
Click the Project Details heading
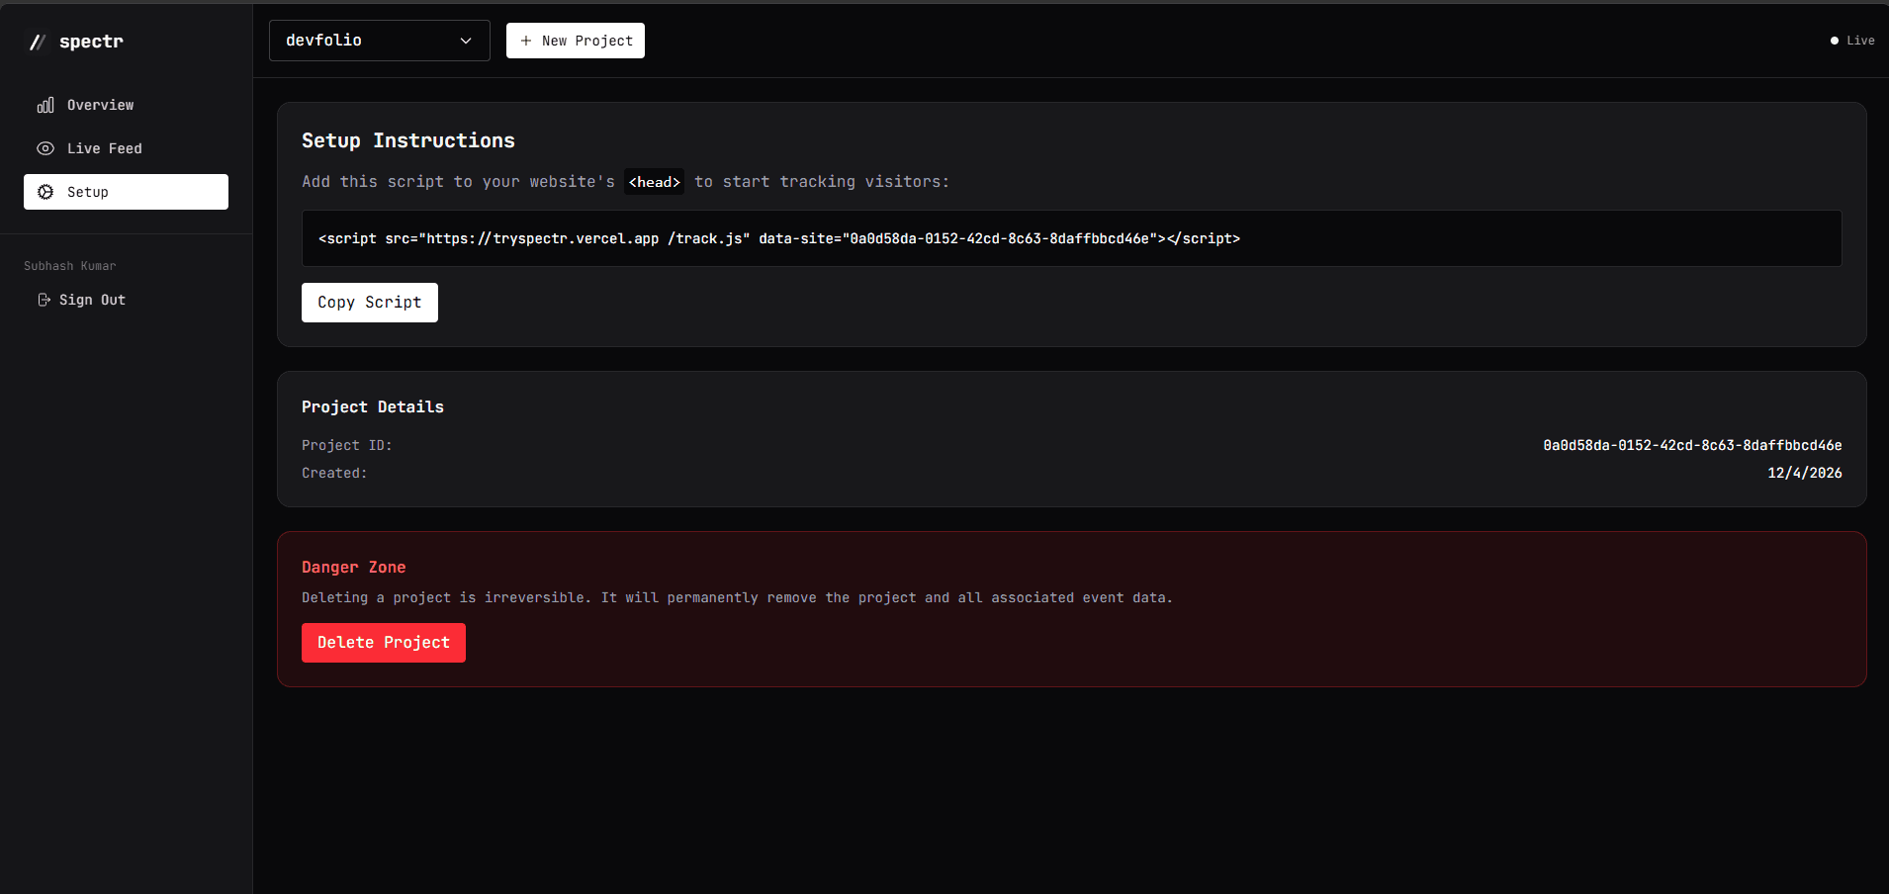373,406
